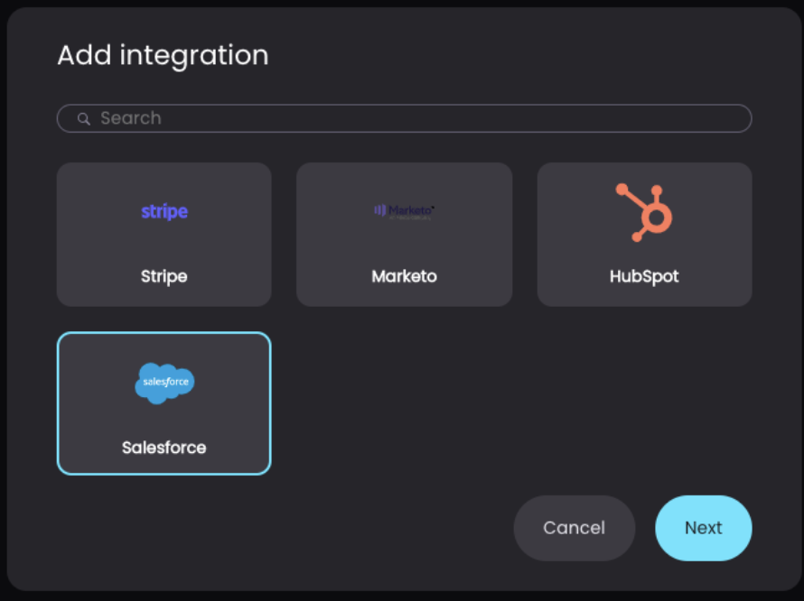The width and height of the screenshot is (804, 601).
Task: Proceed with the Next button
Action: click(704, 528)
